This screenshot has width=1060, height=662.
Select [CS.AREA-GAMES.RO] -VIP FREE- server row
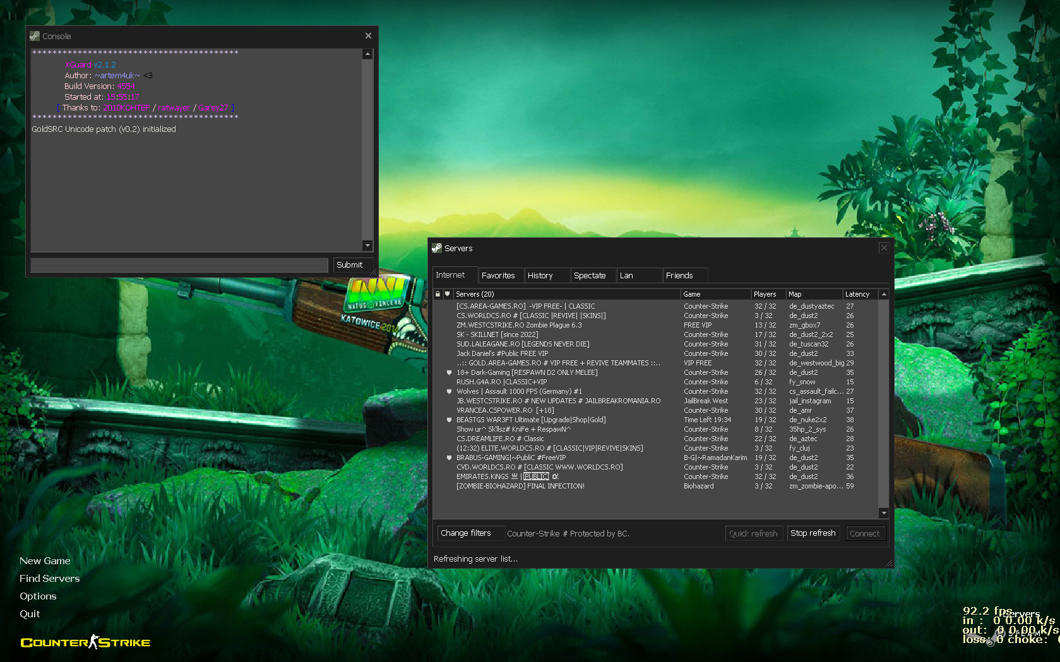[655, 306]
